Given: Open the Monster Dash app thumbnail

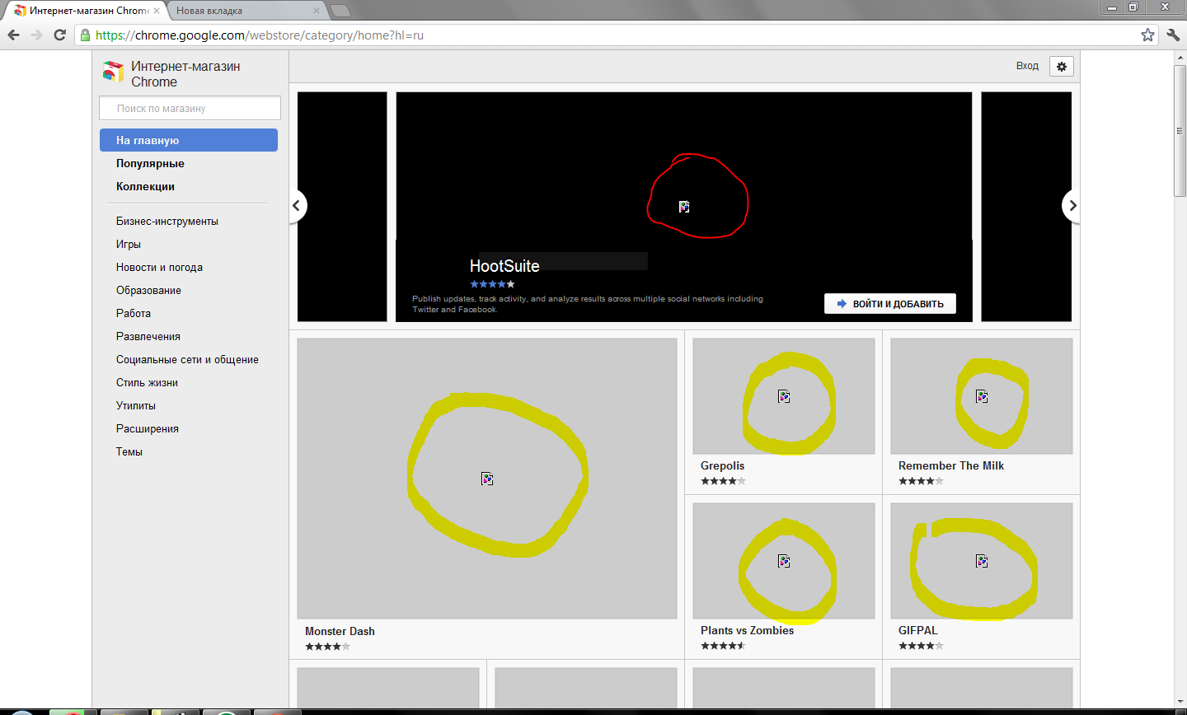Looking at the screenshot, I should [x=486, y=479].
